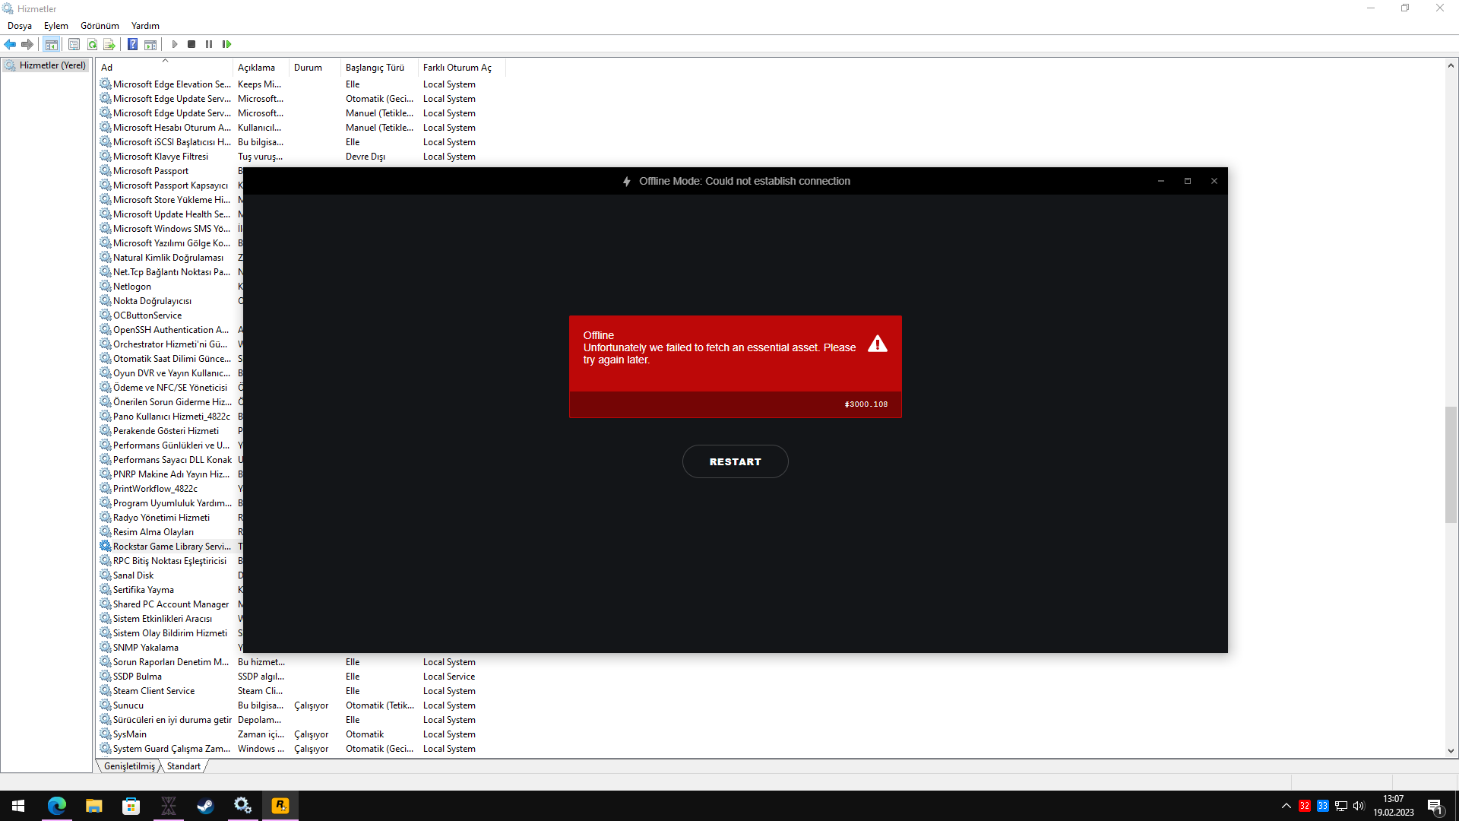Switch to the Standart tab
Image resolution: width=1459 pixels, height=821 pixels.
(184, 766)
